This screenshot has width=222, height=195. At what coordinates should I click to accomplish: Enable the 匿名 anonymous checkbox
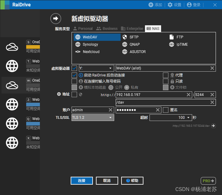[x=166, y=110]
